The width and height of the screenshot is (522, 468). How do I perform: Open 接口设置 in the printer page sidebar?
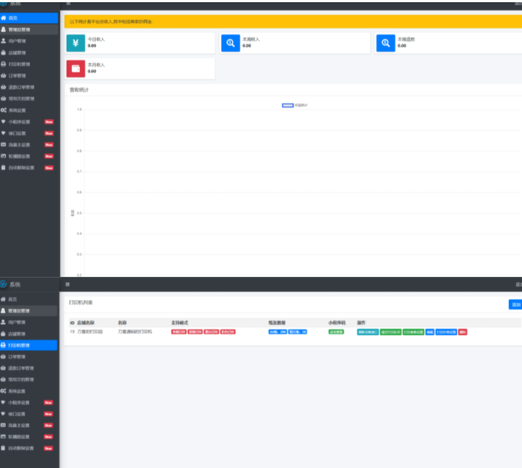[x=28, y=414]
